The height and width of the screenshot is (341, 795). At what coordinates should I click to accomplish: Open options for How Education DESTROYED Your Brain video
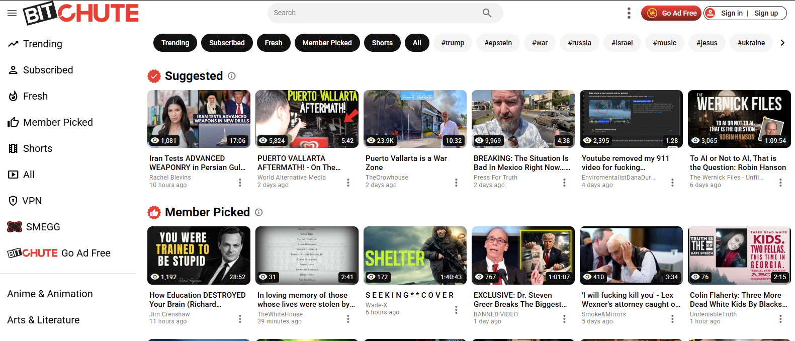[x=240, y=319]
